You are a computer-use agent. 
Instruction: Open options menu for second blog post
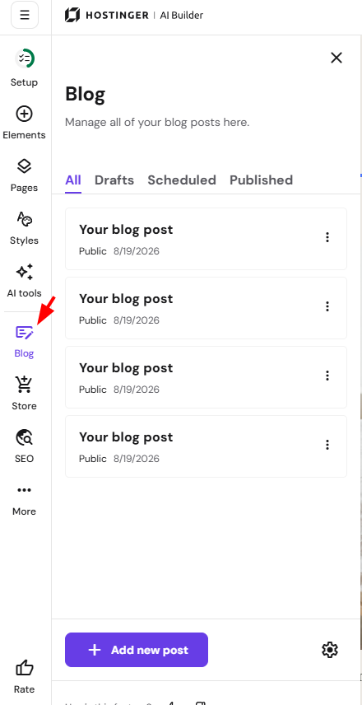tap(327, 306)
